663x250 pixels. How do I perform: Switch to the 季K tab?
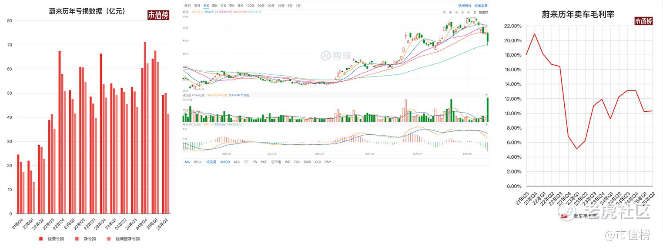point(232,6)
